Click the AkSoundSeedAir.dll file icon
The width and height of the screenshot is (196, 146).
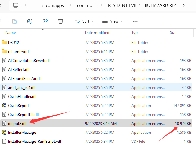click(x=4, y=79)
